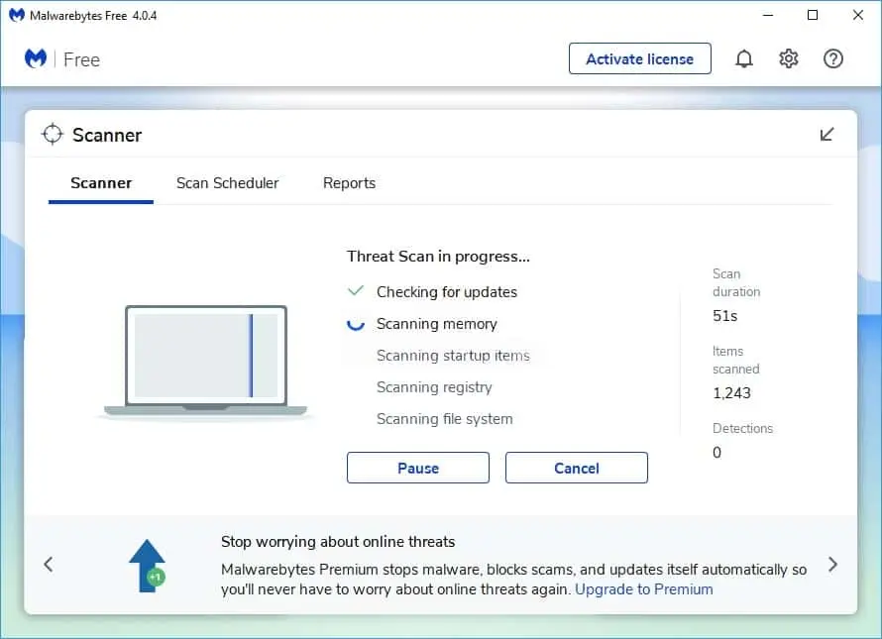This screenshot has width=882, height=639.
Task: Show next promotional banner
Action: tap(832, 564)
